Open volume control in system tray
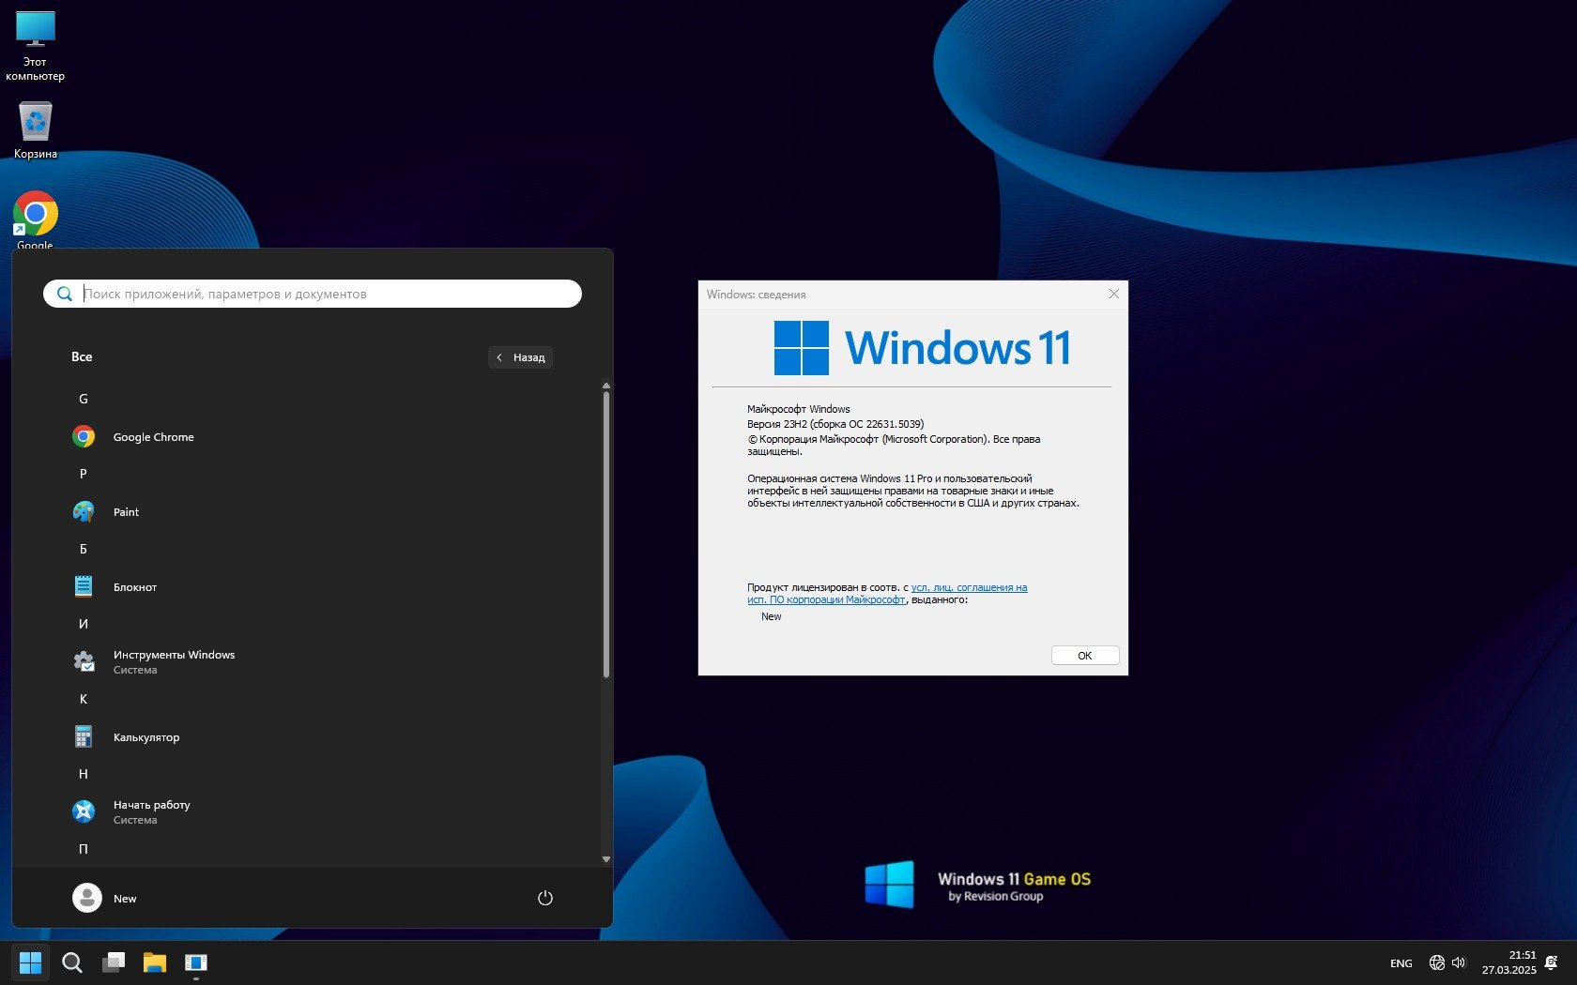The width and height of the screenshot is (1577, 985). (1459, 962)
